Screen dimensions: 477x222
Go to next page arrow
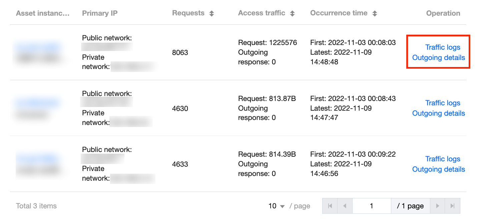click(438, 206)
